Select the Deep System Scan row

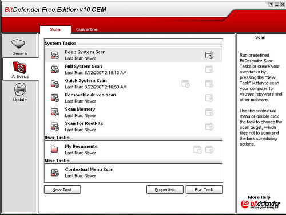point(133,55)
